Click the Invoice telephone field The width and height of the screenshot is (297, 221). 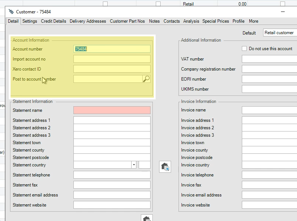click(269, 175)
